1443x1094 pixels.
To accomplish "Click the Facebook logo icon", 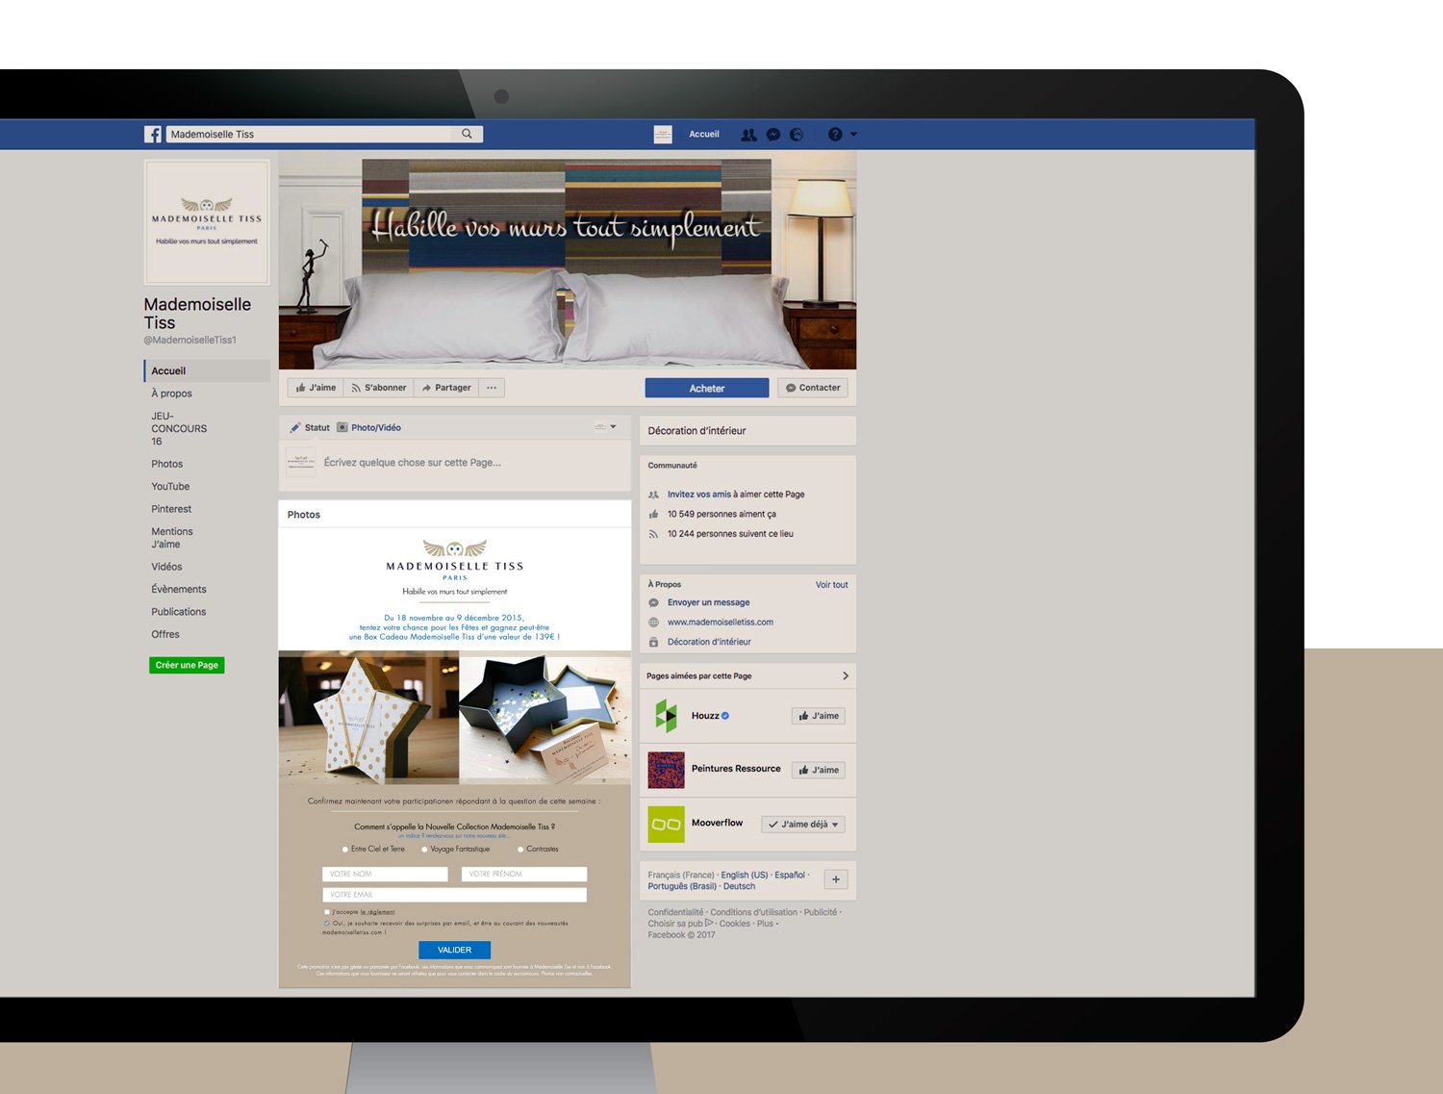I will tap(153, 135).
